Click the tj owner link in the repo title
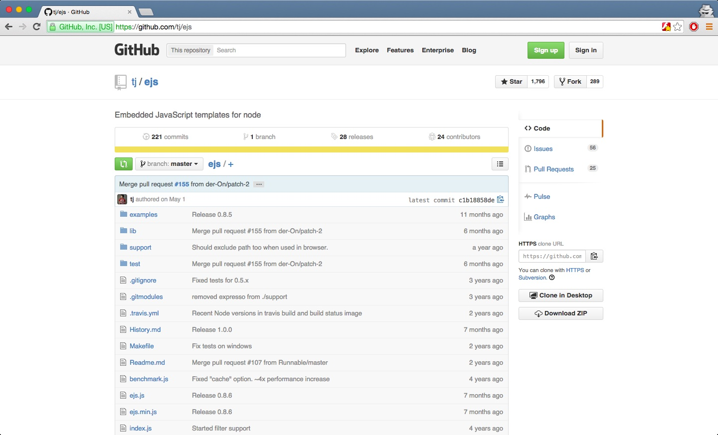The height and width of the screenshot is (435, 718). tap(134, 82)
